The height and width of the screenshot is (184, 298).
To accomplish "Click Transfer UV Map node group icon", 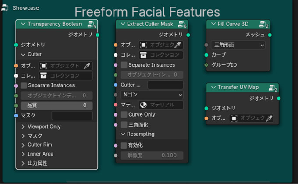I will (273, 88).
